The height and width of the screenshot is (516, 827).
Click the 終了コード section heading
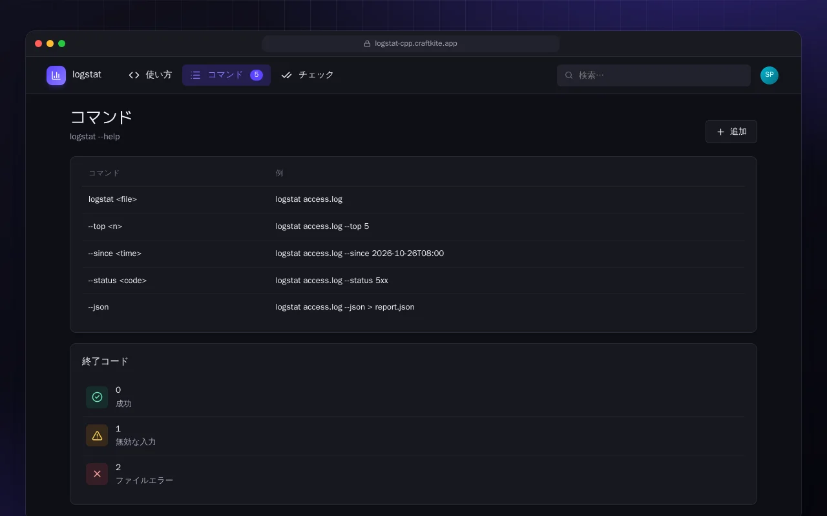tap(105, 361)
